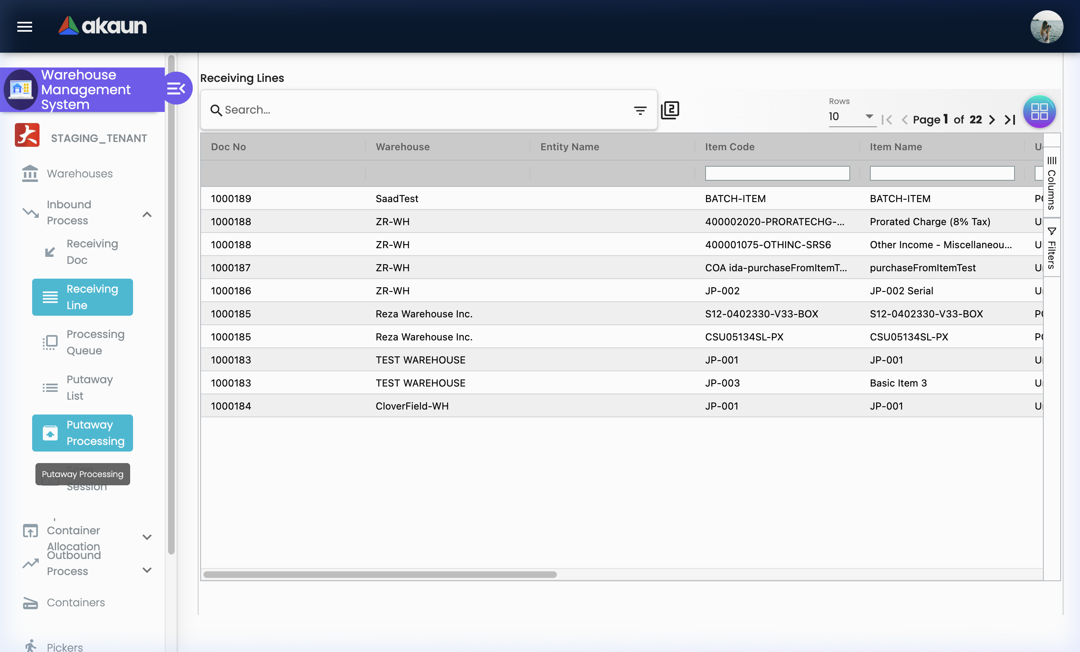Open the Receiving Doc menu item
1080x652 pixels.
pos(92,252)
